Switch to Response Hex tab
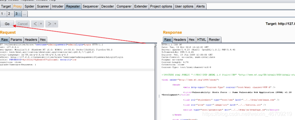The image size is (295, 120). coord(191,40)
